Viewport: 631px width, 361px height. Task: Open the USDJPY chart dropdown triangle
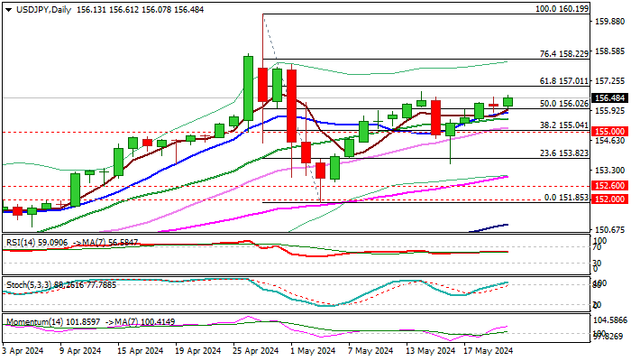(x=8, y=10)
